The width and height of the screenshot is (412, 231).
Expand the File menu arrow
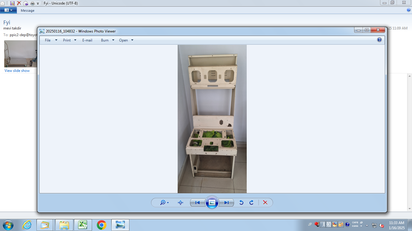(x=56, y=40)
